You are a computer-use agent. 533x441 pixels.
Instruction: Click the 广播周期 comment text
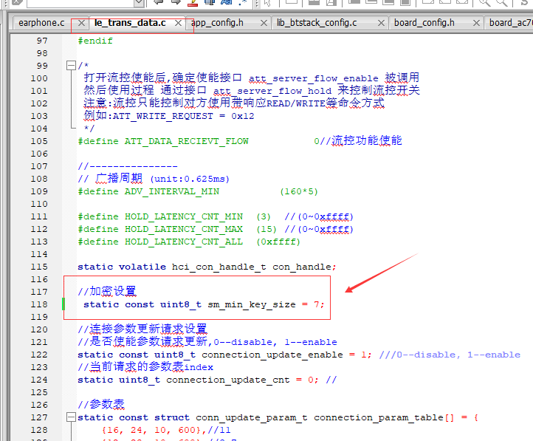(119, 178)
